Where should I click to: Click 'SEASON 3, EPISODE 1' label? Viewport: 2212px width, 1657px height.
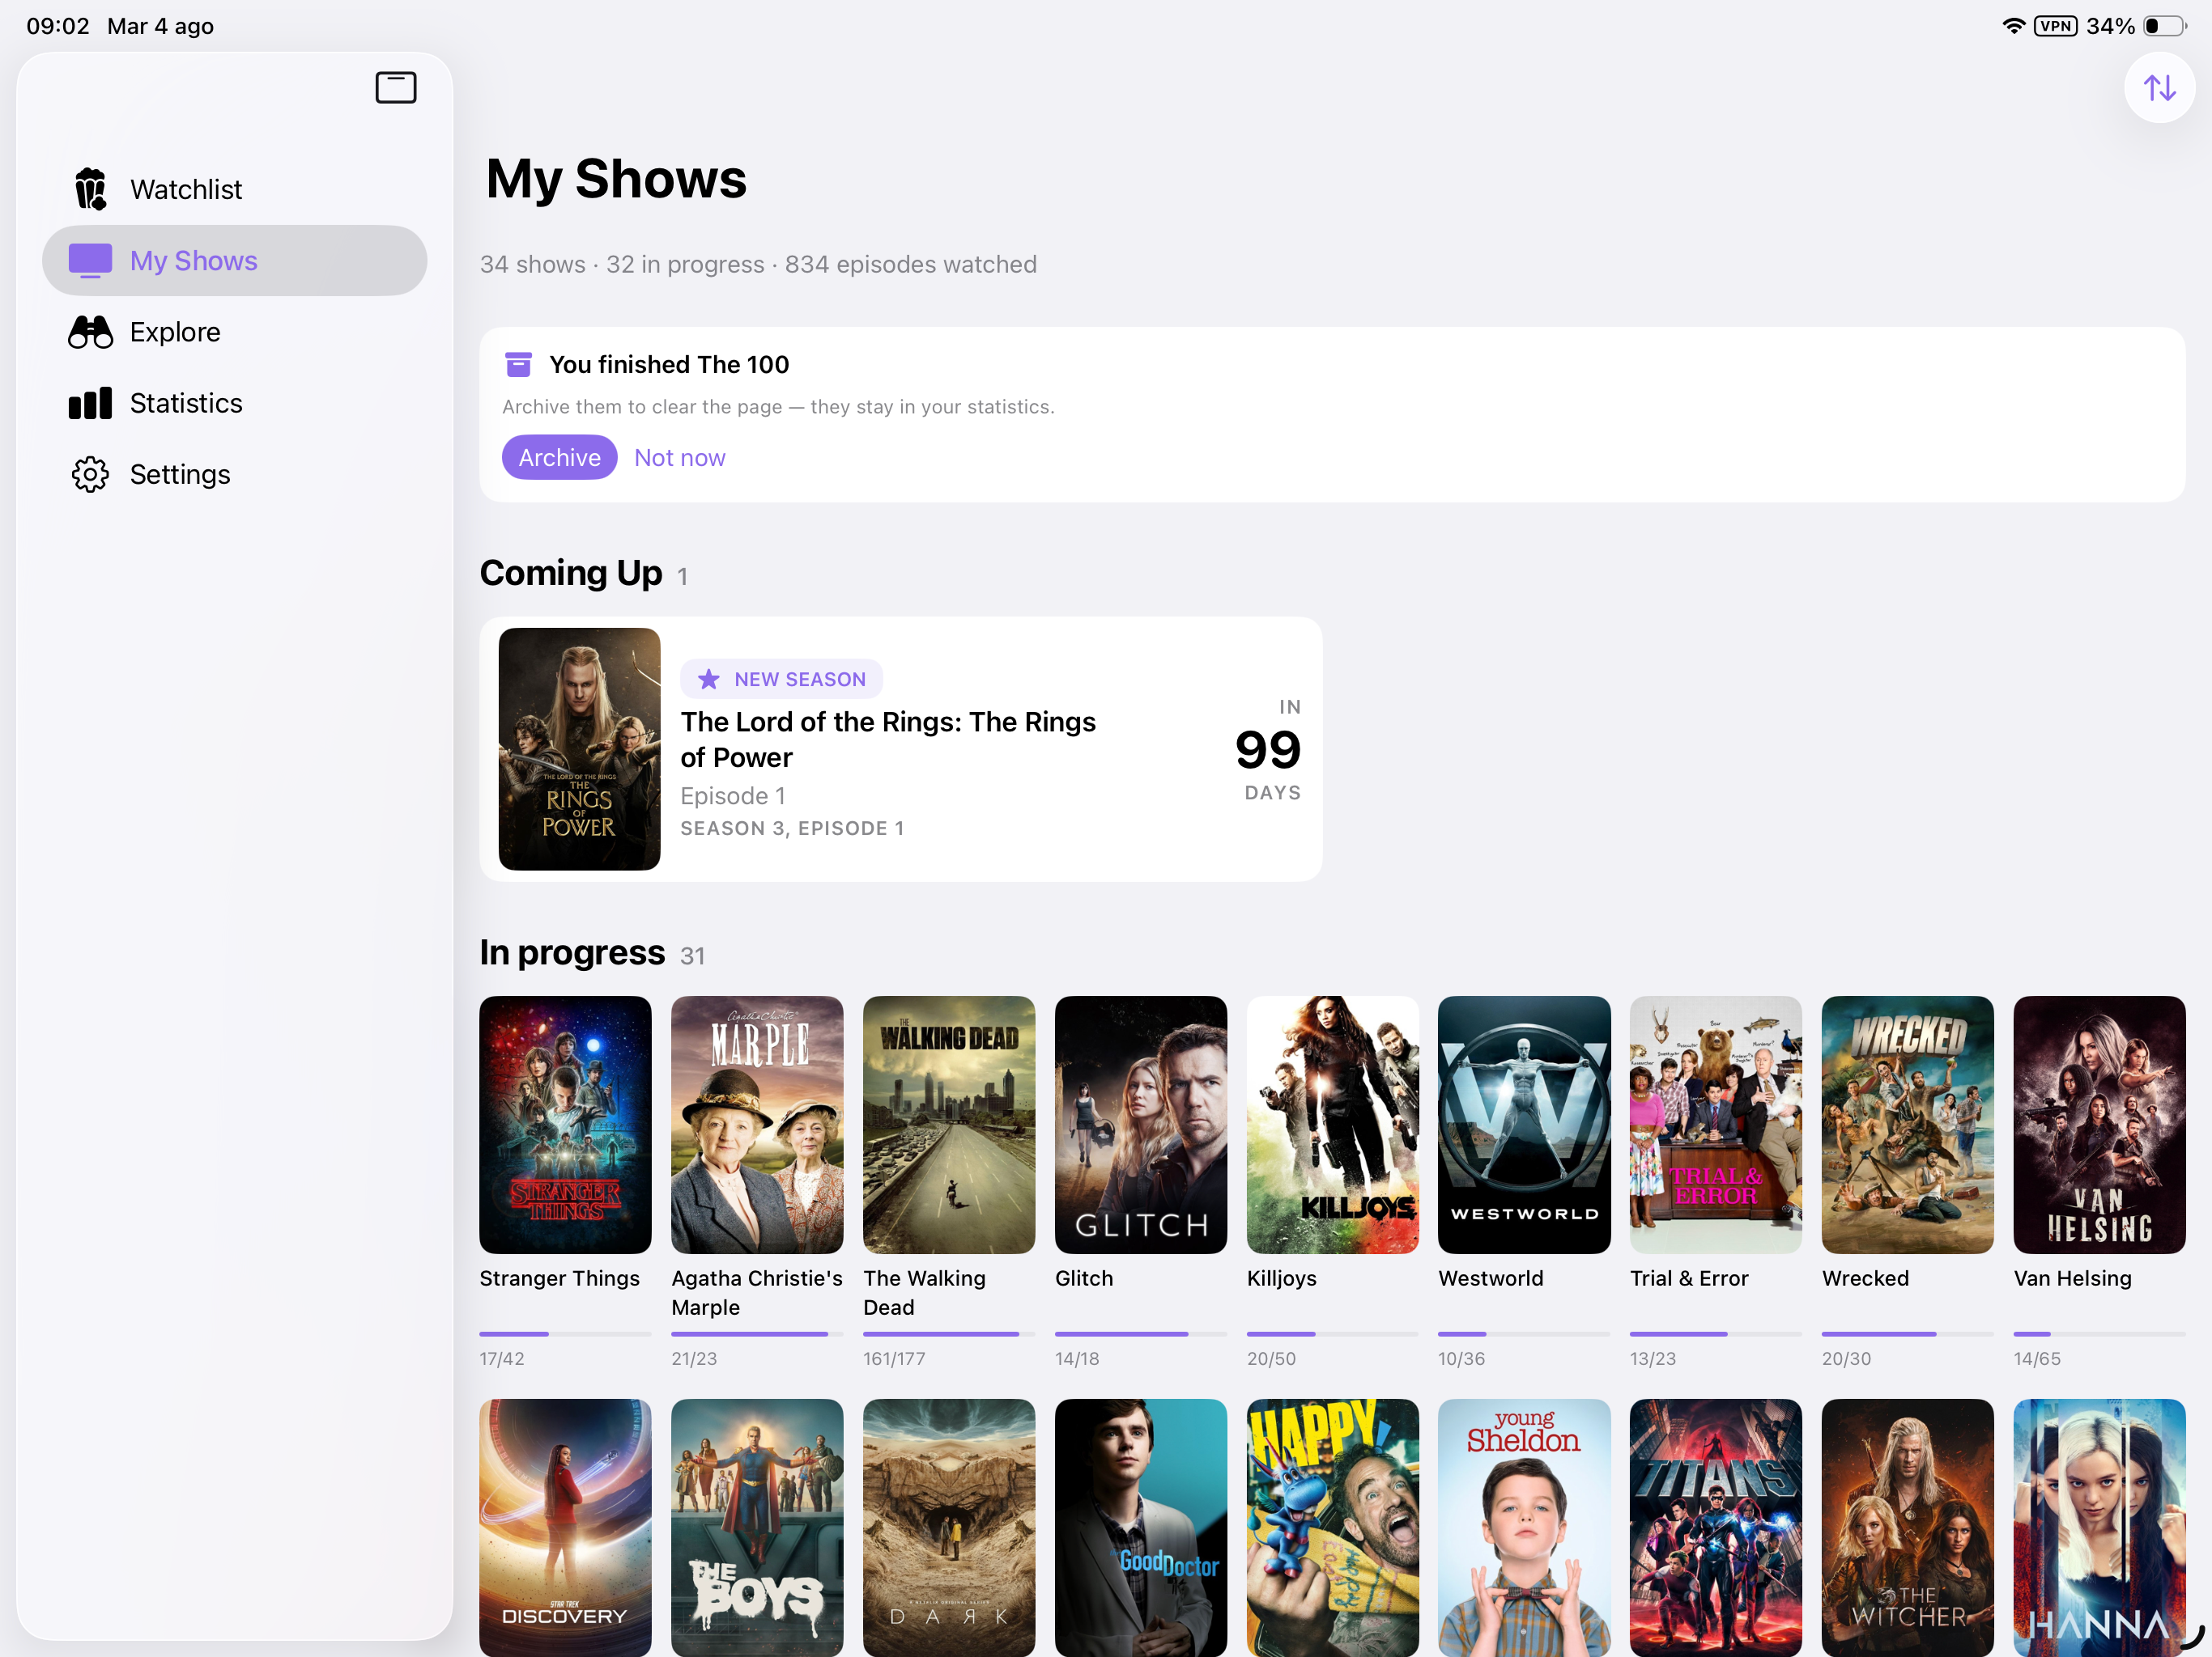click(x=792, y=828)
